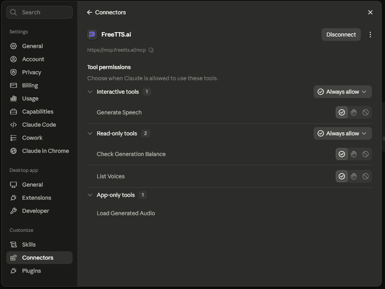Click the App-only tools count badge 1
This screenshot has width=385, height=289.
point(143,195)
